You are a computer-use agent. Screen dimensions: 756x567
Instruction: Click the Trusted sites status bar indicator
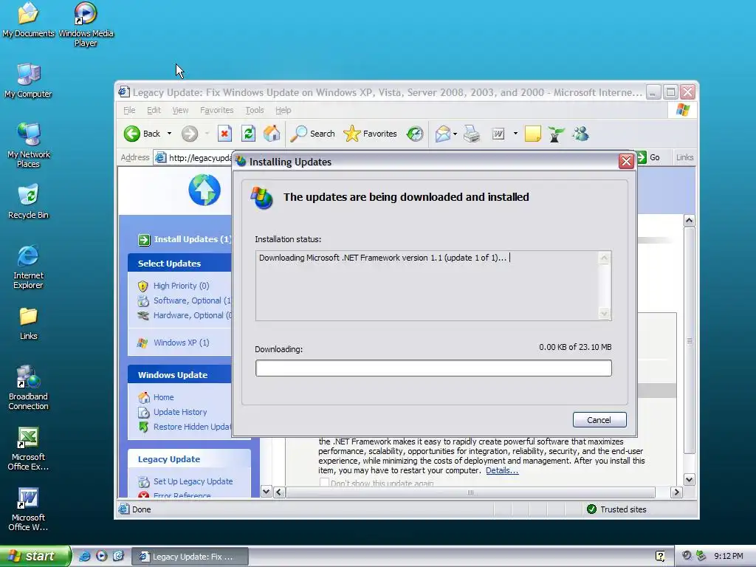tap(616, 509)
